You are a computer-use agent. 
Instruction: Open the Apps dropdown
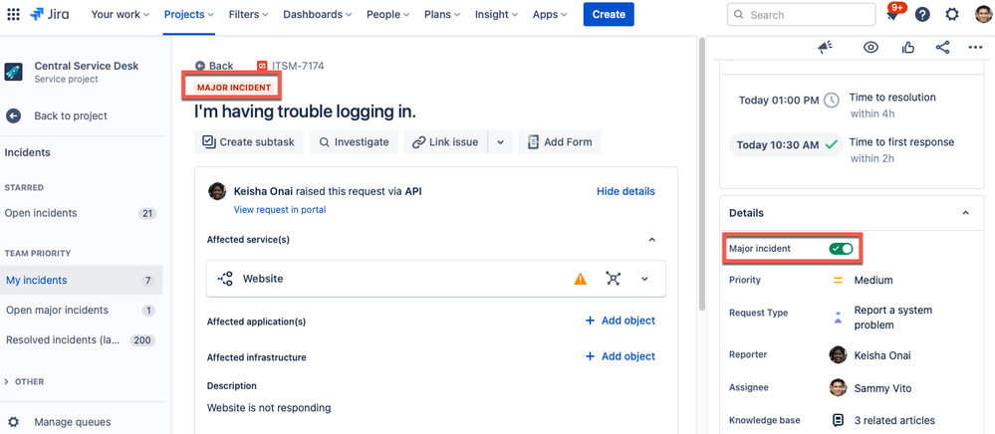(550, 14)
